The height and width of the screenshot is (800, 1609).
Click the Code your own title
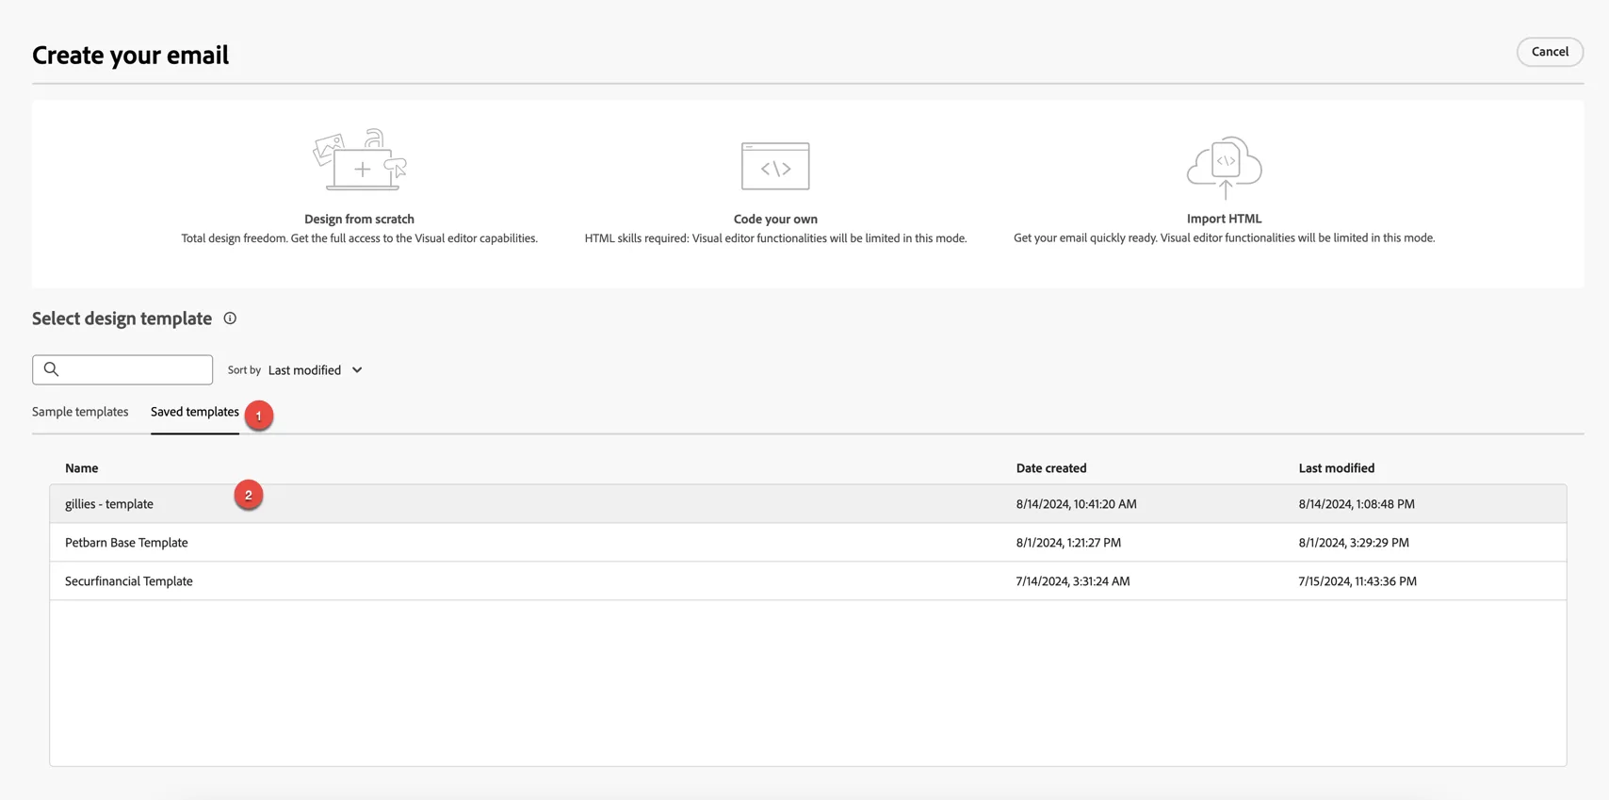(x=775, y=219)
